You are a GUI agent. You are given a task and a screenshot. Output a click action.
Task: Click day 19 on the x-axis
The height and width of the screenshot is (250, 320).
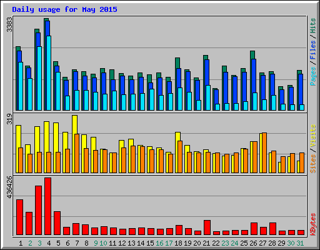(x=187, y=243)
